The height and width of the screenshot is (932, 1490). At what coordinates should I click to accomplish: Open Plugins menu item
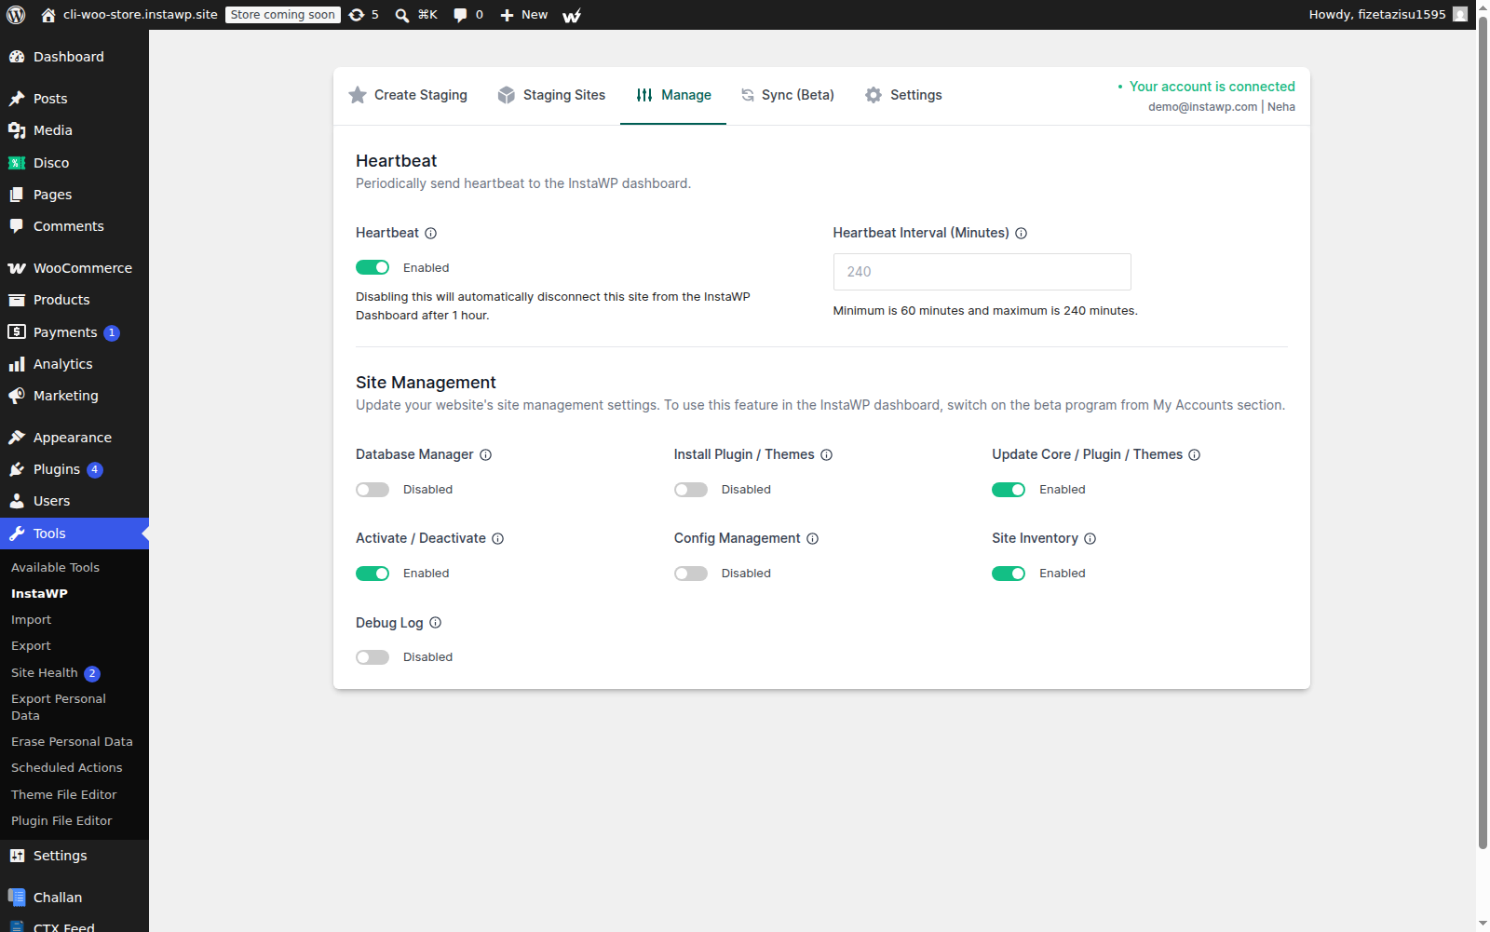click(74, 469)
